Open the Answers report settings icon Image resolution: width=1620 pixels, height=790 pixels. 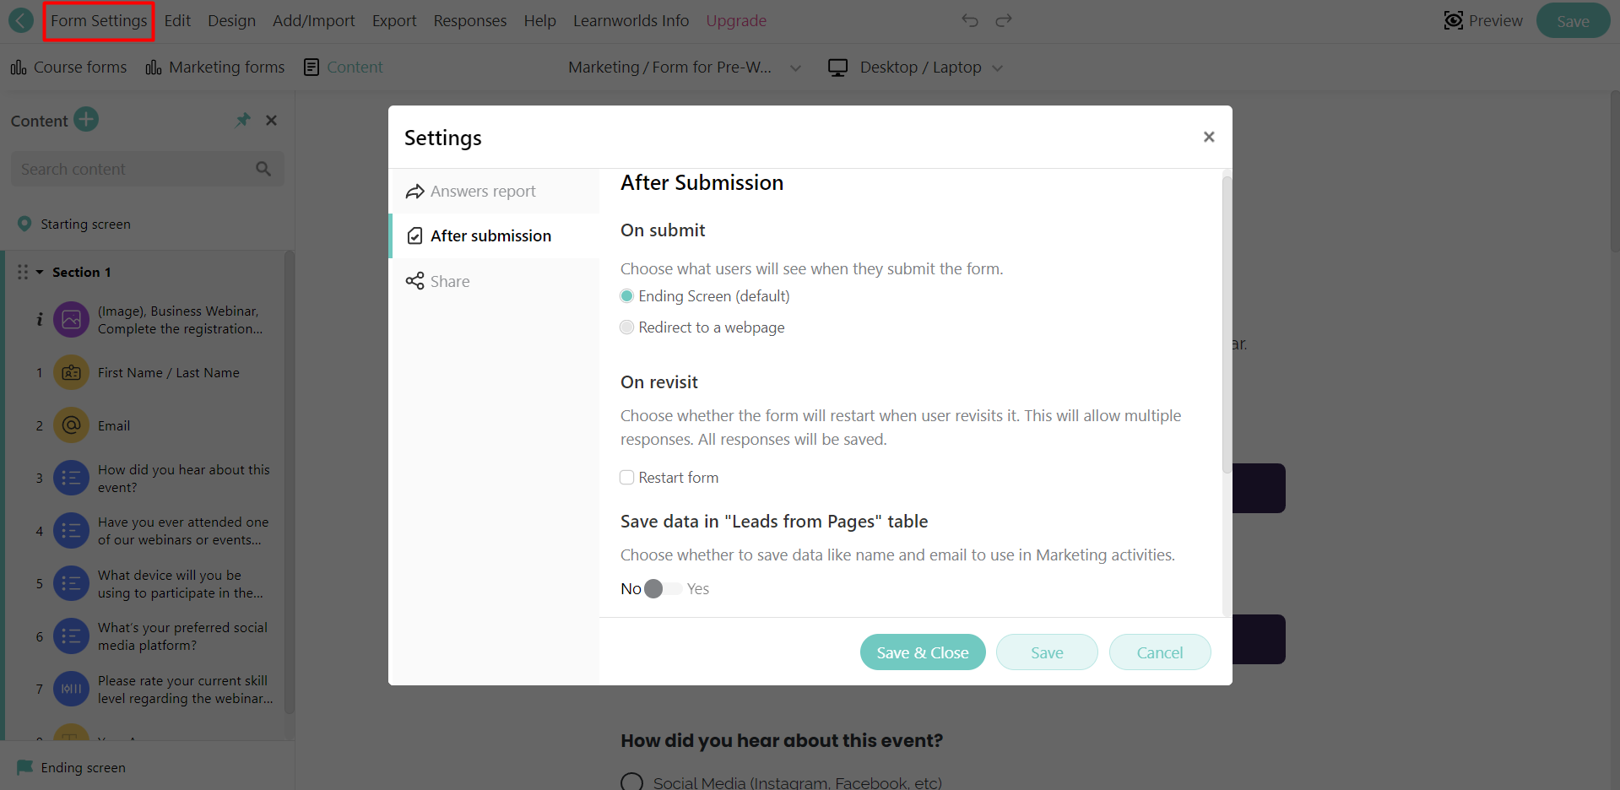pyautogui.click(x=414, y=191)
